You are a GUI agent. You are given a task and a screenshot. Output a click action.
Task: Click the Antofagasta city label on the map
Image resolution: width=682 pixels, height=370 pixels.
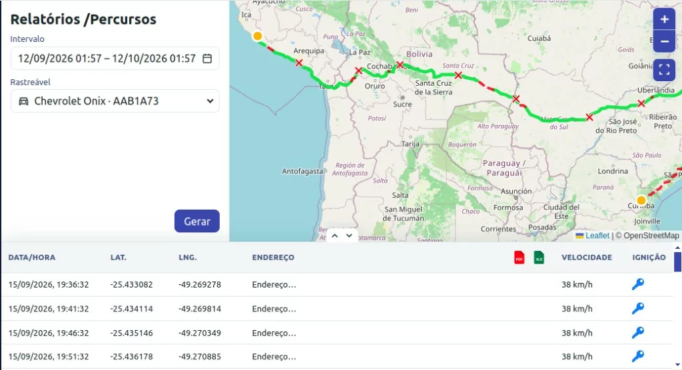(x=302, y=171)
